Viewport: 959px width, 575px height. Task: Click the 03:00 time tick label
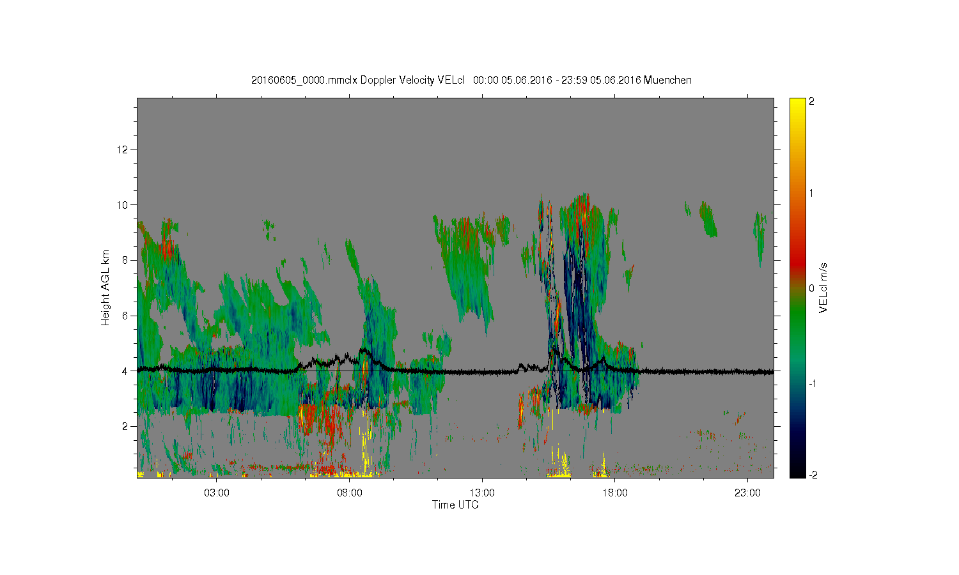[216, 493]
